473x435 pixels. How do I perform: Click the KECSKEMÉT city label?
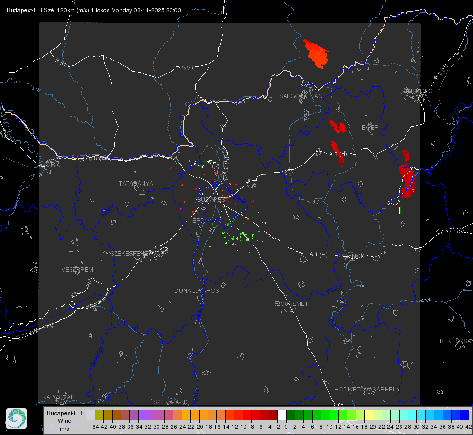click(290, 304)
